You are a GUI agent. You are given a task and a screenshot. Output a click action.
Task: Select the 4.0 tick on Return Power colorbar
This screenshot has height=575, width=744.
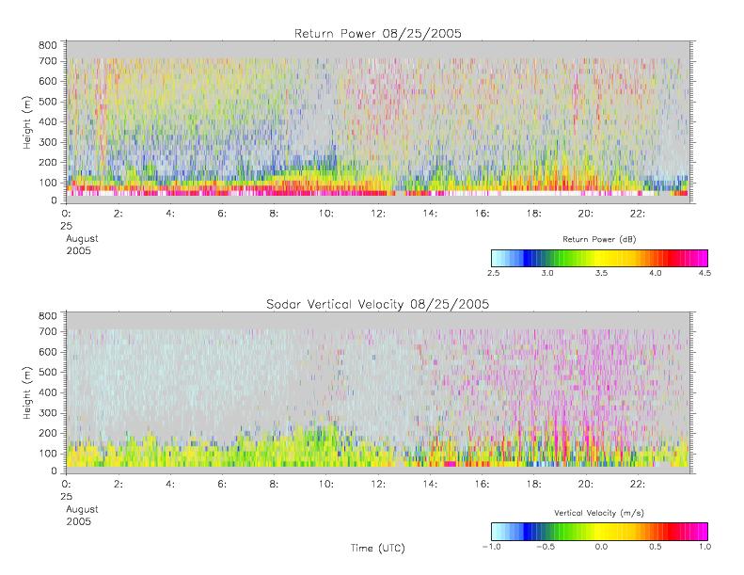point(656,273)
